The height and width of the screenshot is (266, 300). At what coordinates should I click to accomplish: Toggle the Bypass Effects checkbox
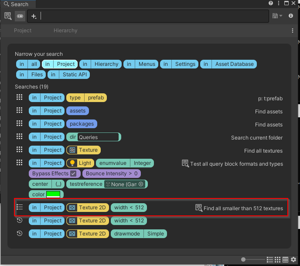click(73, 174)
